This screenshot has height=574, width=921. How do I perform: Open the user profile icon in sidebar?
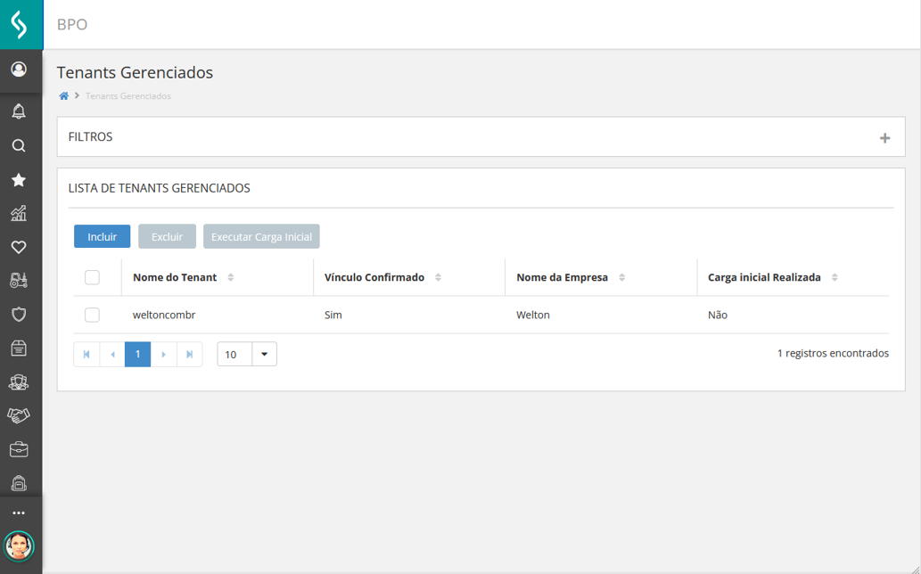click(x=19, y=70)
